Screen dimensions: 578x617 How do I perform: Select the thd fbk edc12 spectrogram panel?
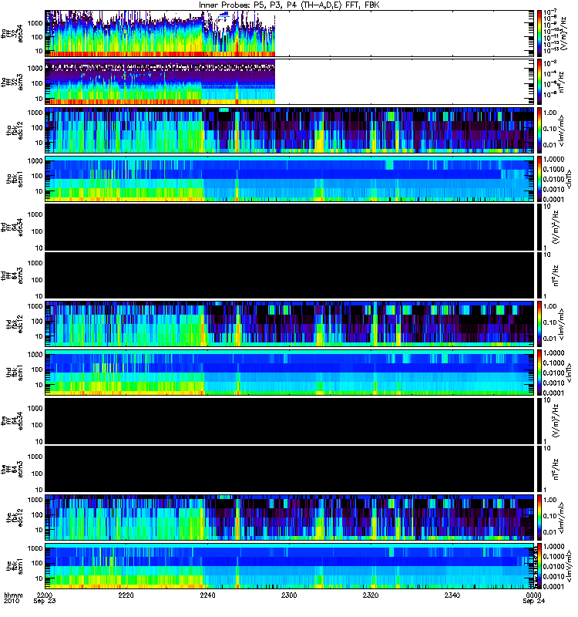(290, 324)
